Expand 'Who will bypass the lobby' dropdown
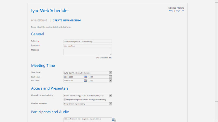The image size is (218, 122). coord(110,96)
